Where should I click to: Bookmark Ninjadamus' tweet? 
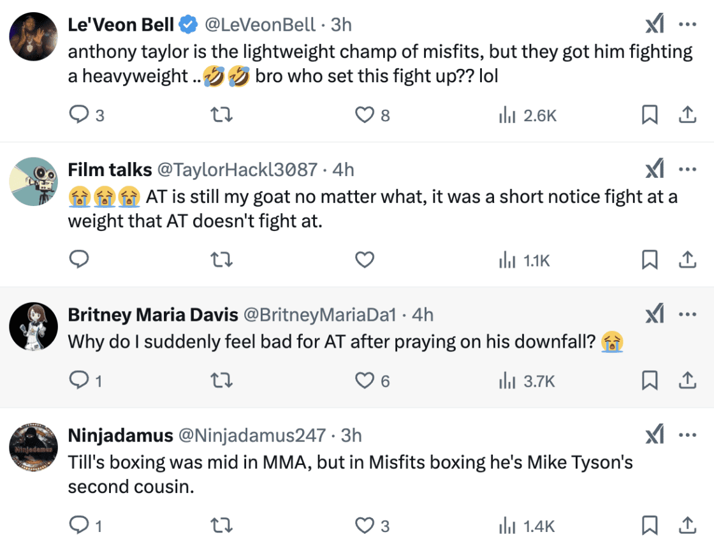point(650,526)
